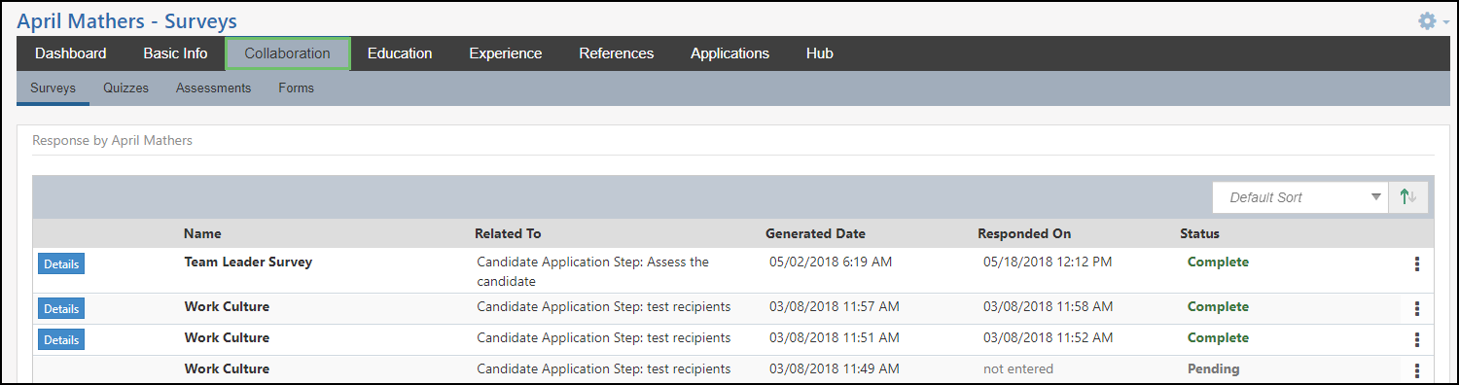The image size is (1459, 385).
Task: Click the Status column header
Action: 1199,233
